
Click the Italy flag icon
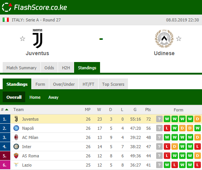6,20
